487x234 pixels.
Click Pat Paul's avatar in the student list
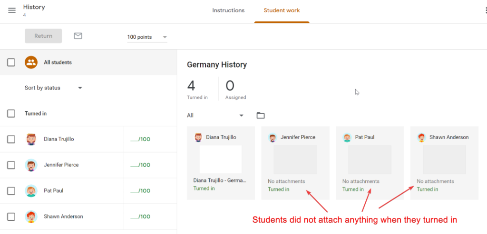point(31,191)
